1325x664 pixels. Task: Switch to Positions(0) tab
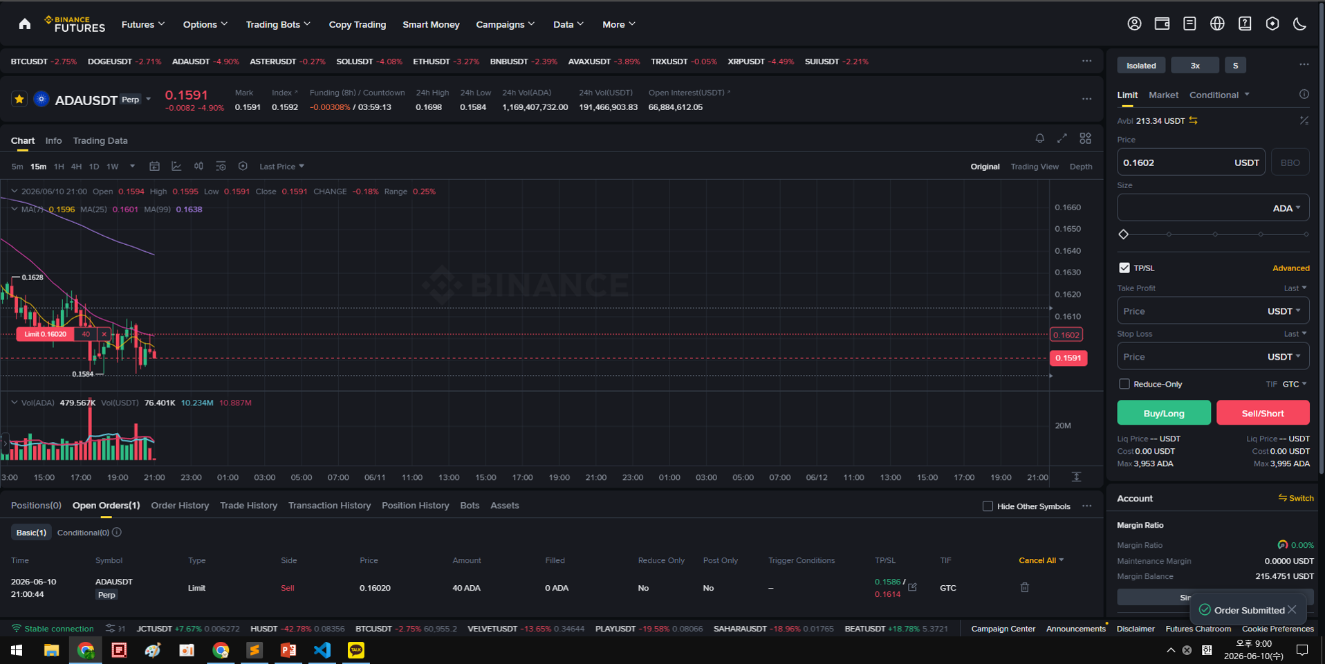[x=36, y=506]
